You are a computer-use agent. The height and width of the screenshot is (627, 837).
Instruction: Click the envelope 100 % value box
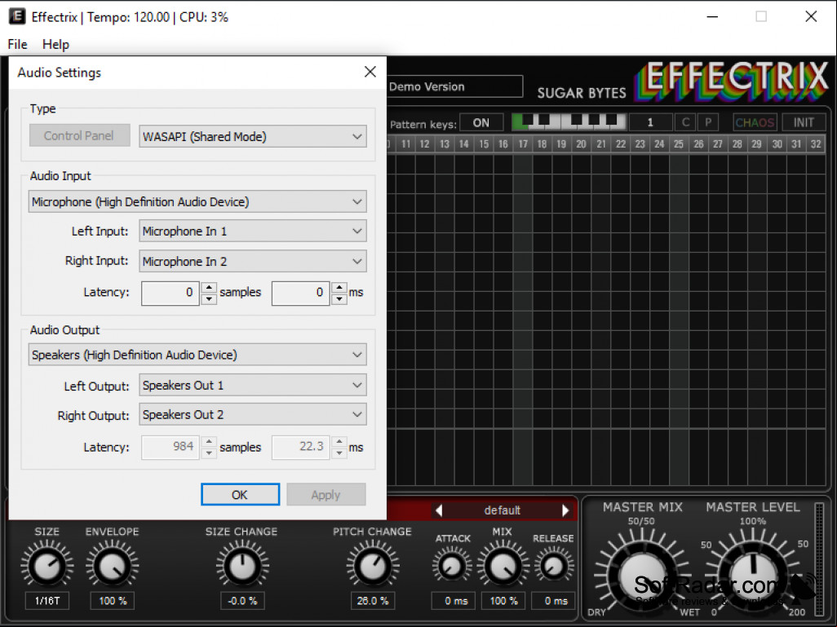[x=112, y=600]
